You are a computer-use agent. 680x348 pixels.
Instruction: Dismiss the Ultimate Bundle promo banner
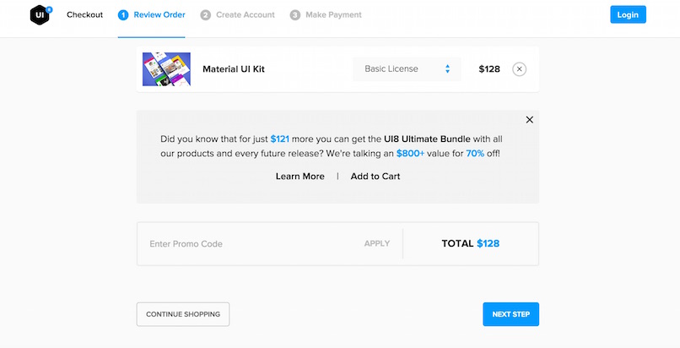[530, 120]
